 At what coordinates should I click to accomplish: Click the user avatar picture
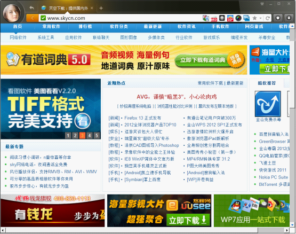(12, 13)
